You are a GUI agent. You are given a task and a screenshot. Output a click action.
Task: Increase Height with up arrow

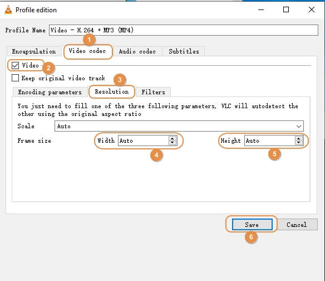click(x=298, y=138)
